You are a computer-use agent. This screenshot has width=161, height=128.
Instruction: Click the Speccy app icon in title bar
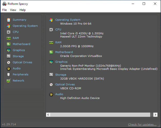(4, 4)
